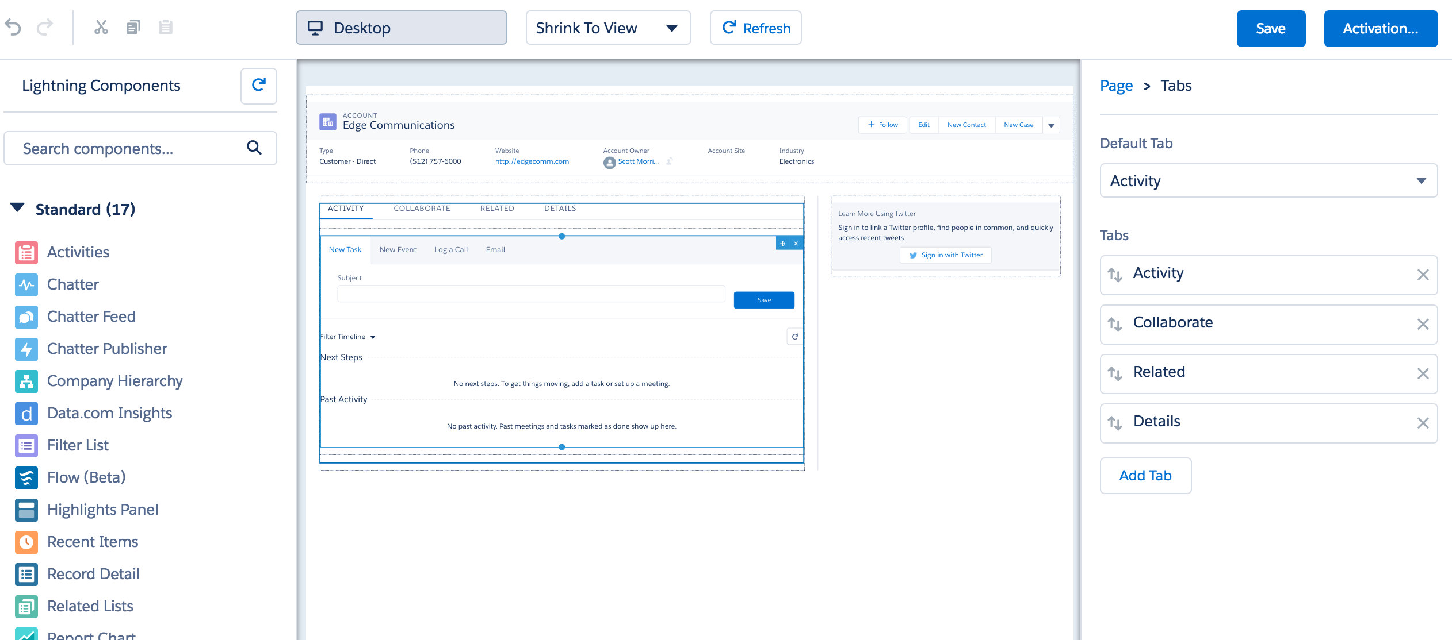Viewport: 1452px width, 640px height.
Task: Click the Undo arrow icon
Action: pyautogui.click(x=13, y=27)
